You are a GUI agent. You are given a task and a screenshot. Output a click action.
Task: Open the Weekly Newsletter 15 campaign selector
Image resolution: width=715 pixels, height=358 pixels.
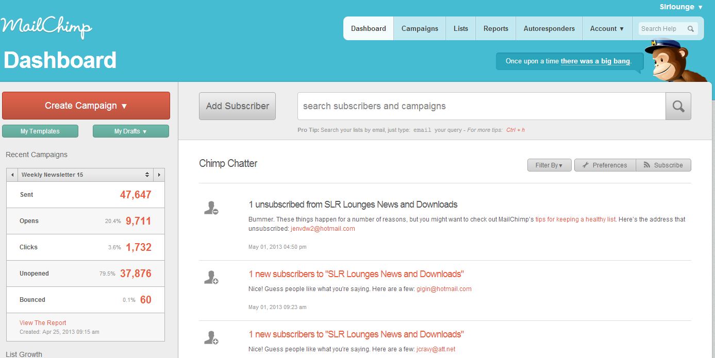(86, 175)
